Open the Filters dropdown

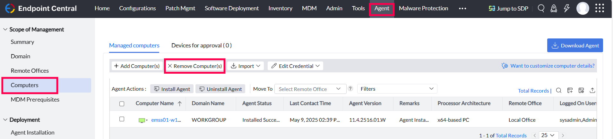pos(397,89)
